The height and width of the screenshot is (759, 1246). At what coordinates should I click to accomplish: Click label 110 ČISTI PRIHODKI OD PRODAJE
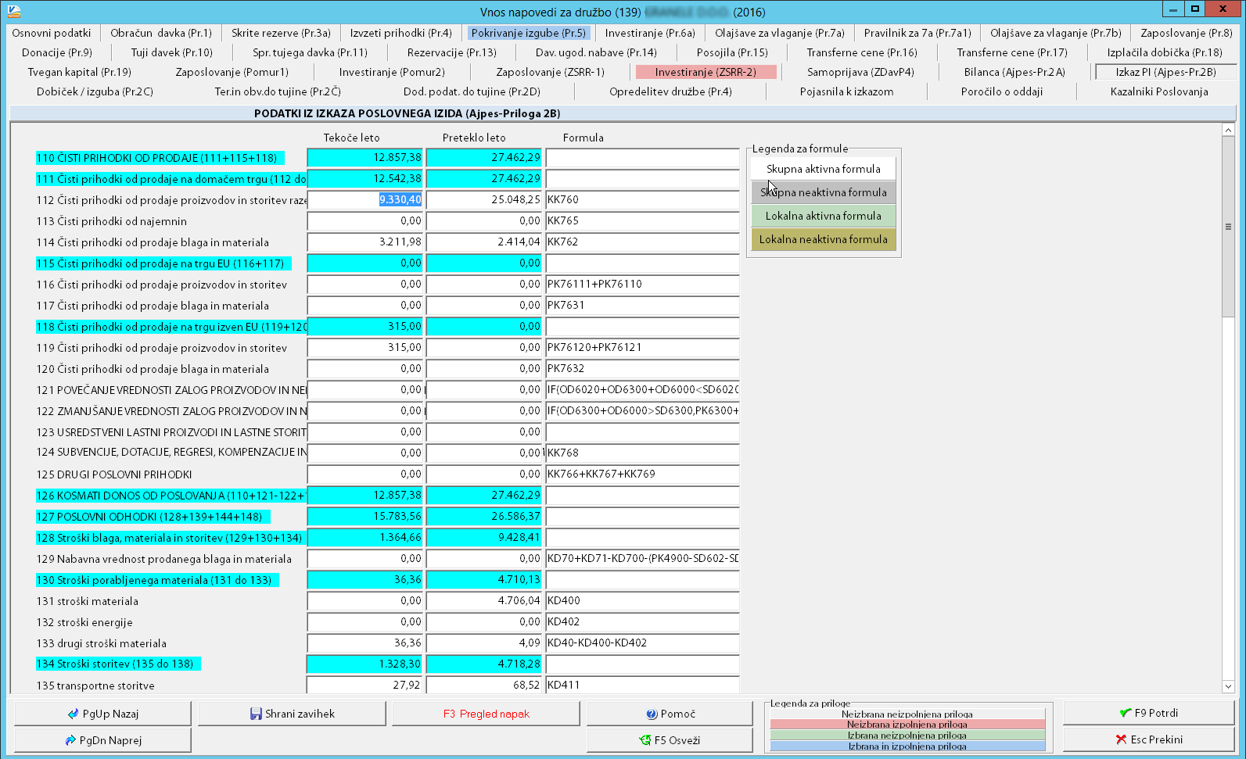(160, 158)
